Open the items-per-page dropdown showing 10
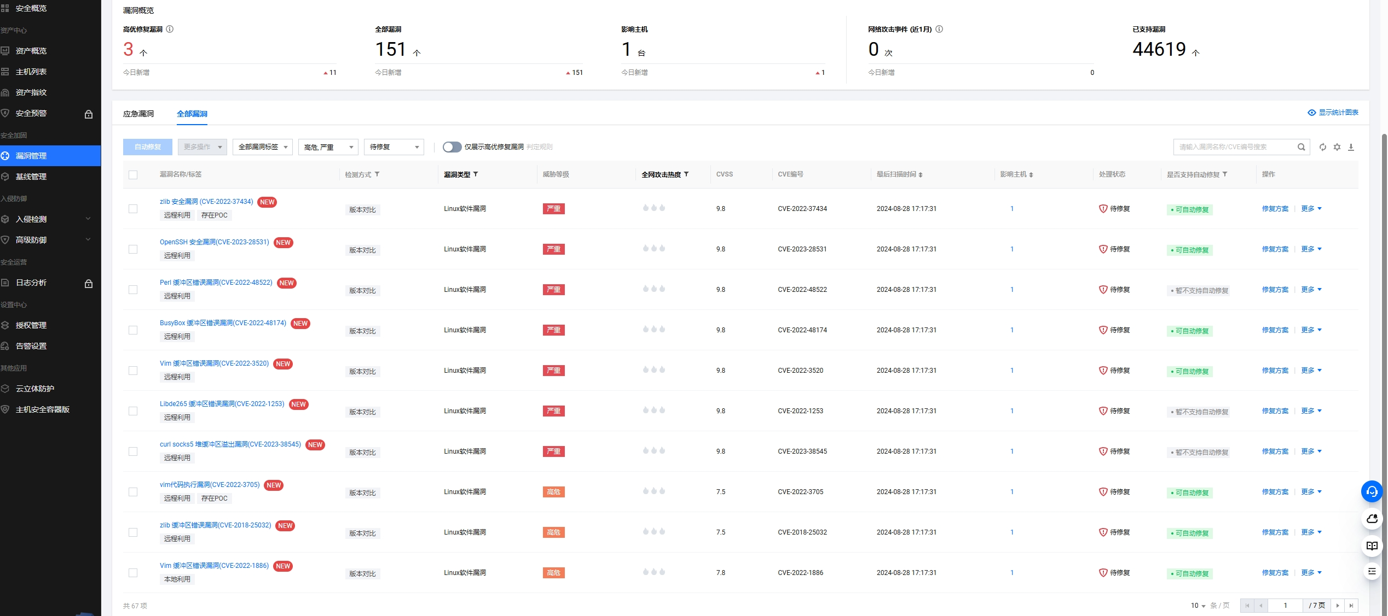1388x616 pixels. tap(1198, 606)
